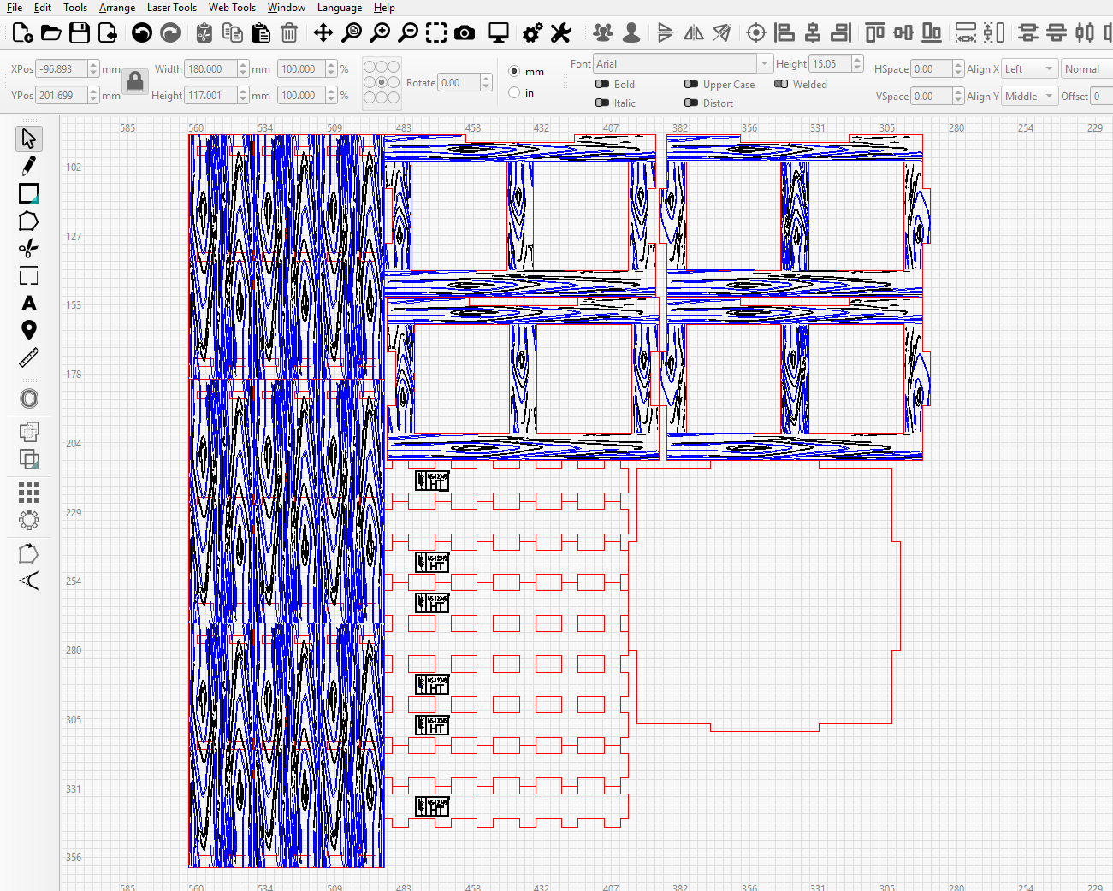
Task: Open the Device Settings wrench icon
Action: [x=560, y=32]
